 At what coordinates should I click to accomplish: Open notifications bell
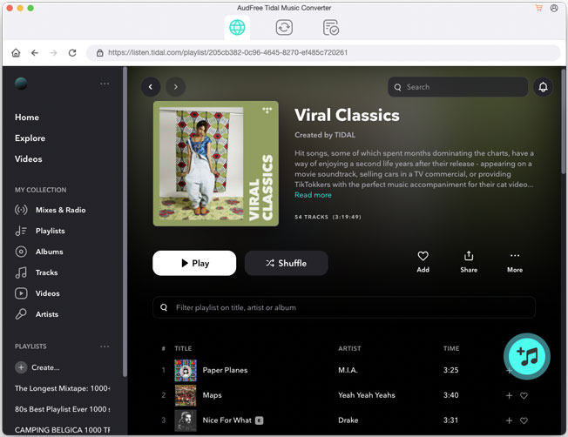[543, 87]
